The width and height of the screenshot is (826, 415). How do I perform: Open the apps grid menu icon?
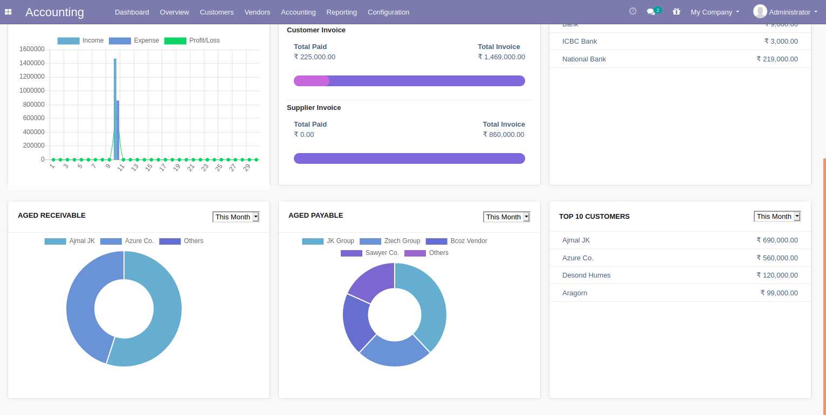coord(8,12)
